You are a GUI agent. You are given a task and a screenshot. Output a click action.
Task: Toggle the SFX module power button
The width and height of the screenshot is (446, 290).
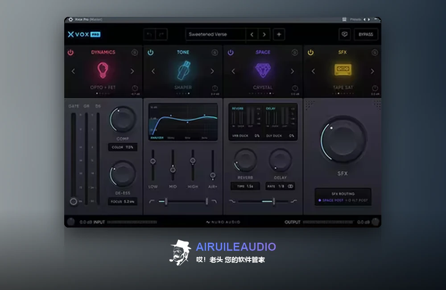[x=310, y=52]
